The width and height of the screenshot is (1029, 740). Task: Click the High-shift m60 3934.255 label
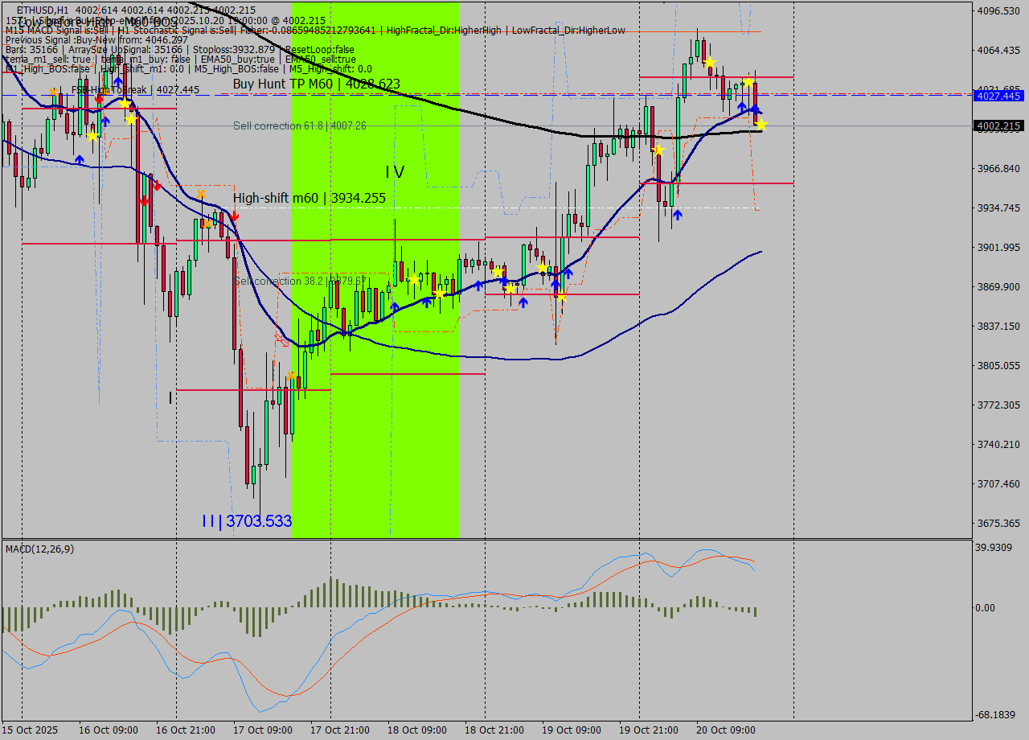coord(309,198)
